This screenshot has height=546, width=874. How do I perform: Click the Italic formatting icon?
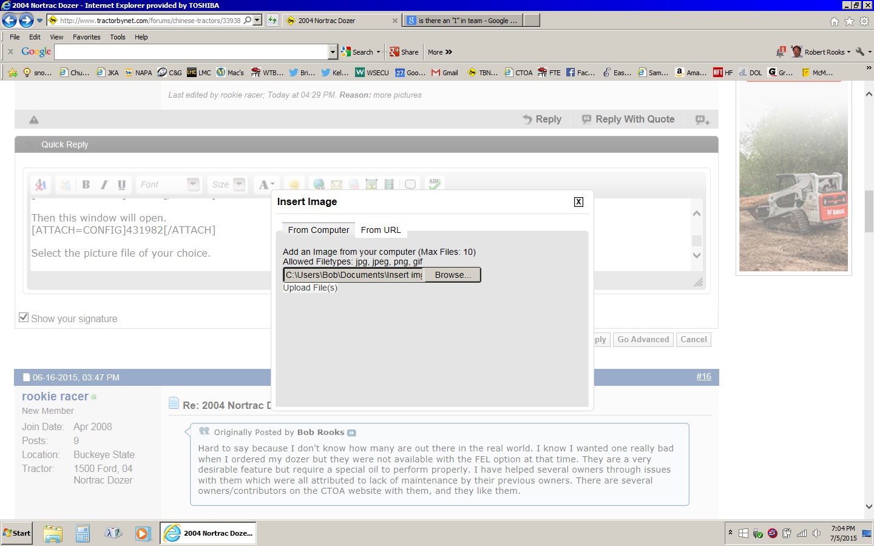[x=104, y=184]
